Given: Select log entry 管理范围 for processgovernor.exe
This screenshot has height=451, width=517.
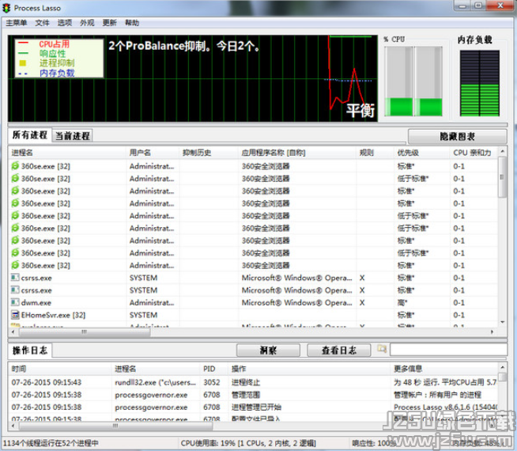Looking at the screenshot, I should click(x=253, y=395).
